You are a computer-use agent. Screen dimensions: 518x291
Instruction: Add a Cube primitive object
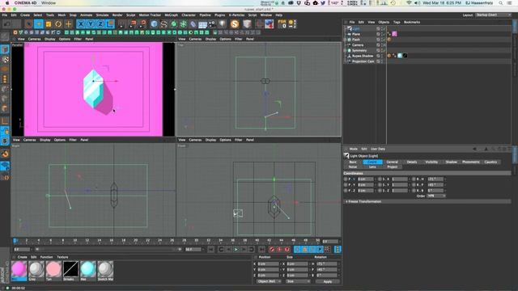(154, 24)
